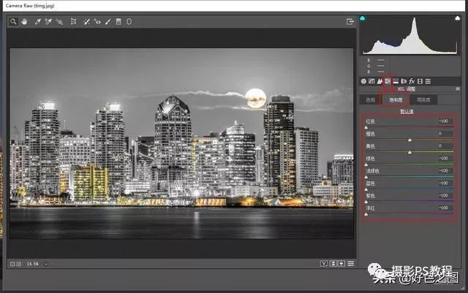Open the zoom level dropdown showing 24.5%

(x=45, y=263)
